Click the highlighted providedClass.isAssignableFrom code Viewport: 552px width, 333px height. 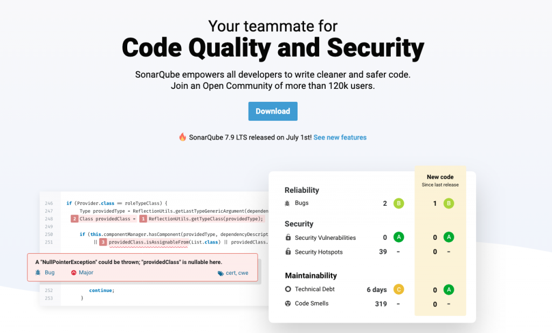[x=149, y=242]
